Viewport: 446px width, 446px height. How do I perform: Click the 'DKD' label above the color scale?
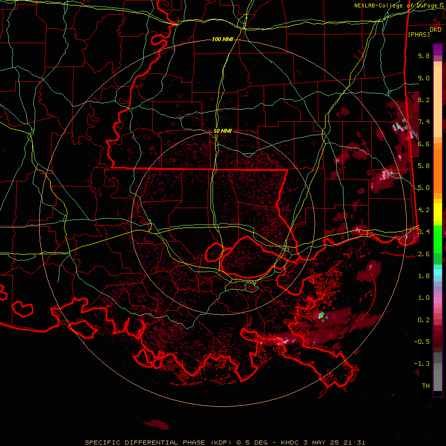(x=436, y=30)
